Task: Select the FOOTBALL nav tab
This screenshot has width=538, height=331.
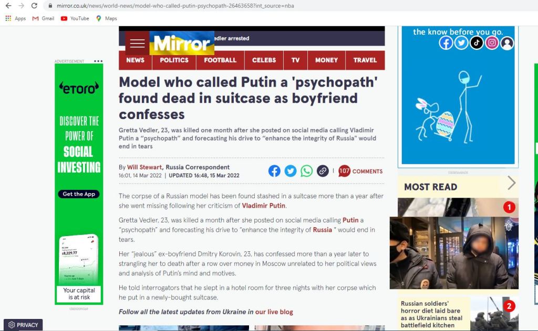Action: [x=220, y=60]
